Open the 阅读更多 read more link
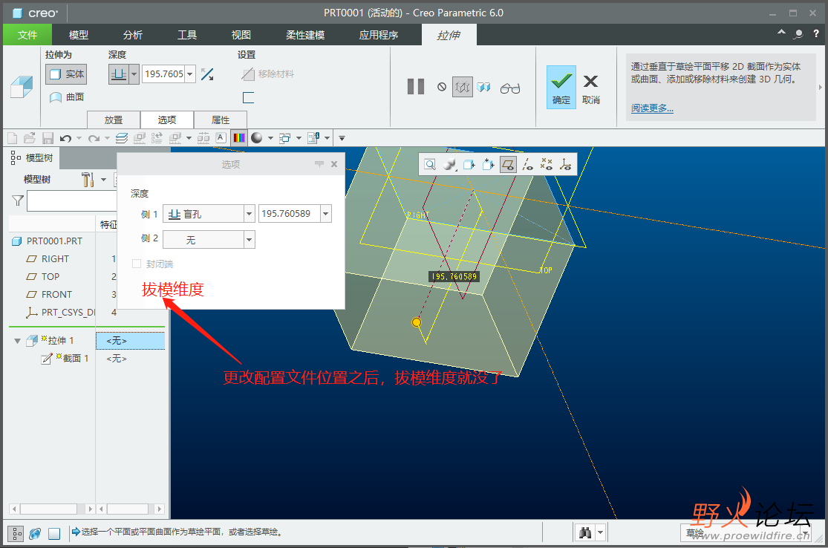The image size is (828, 548). coord(652,108)
